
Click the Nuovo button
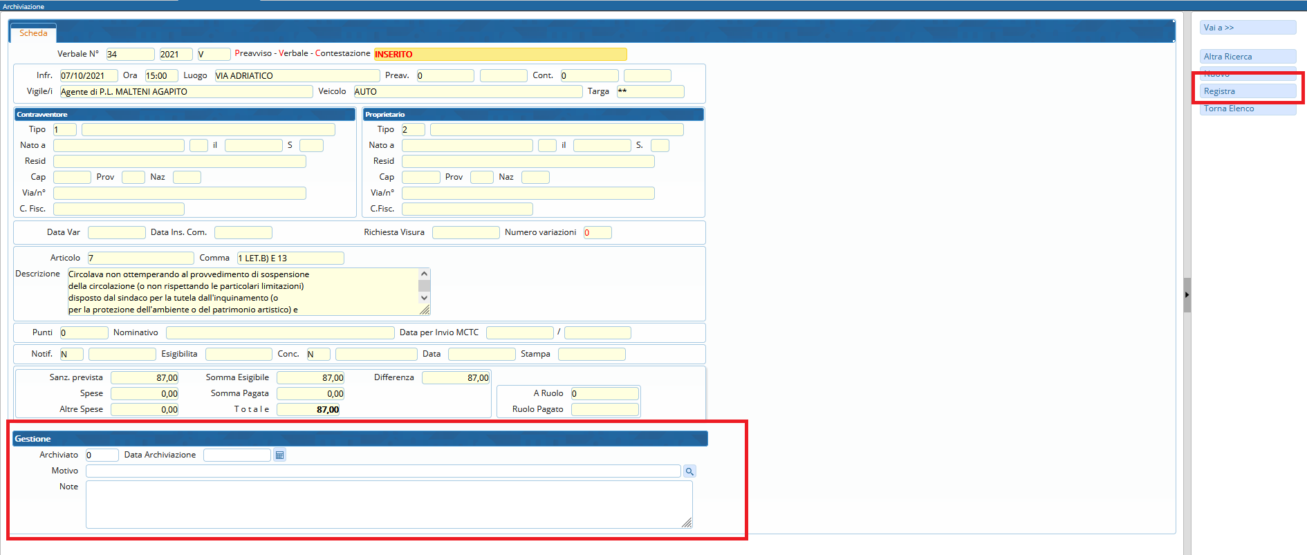[1248, 75]
